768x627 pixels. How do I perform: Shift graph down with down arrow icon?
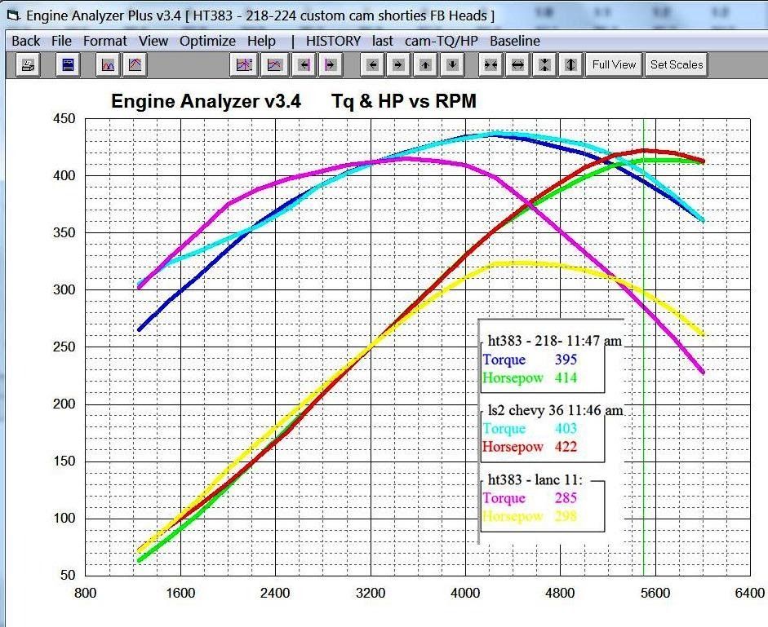click(453, 64)
